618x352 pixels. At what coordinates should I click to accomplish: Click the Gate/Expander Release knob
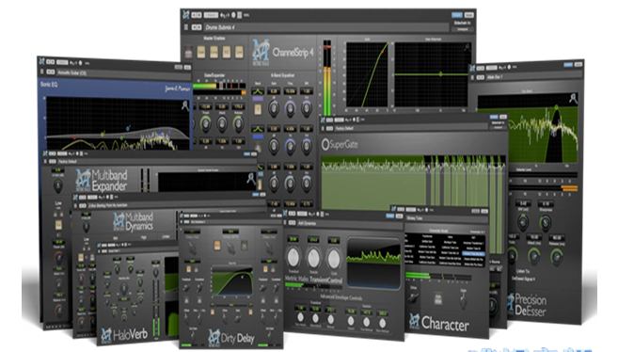238,124
